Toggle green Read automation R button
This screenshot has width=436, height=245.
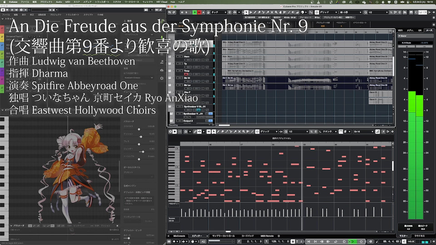(x=195, y=13)
